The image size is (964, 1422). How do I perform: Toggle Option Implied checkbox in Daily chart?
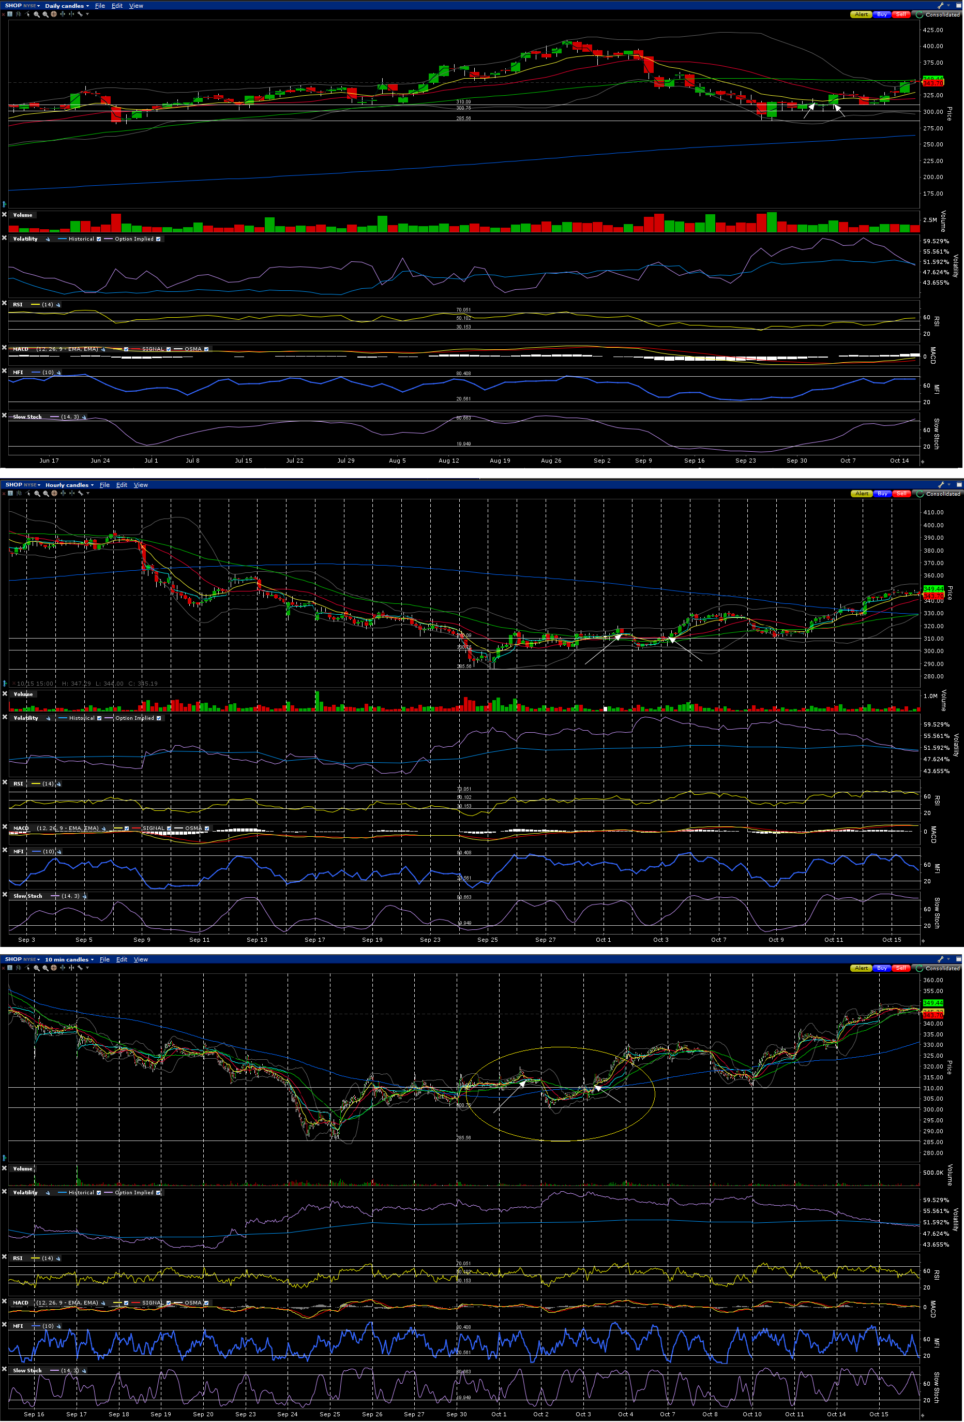(x=158, y=239)
